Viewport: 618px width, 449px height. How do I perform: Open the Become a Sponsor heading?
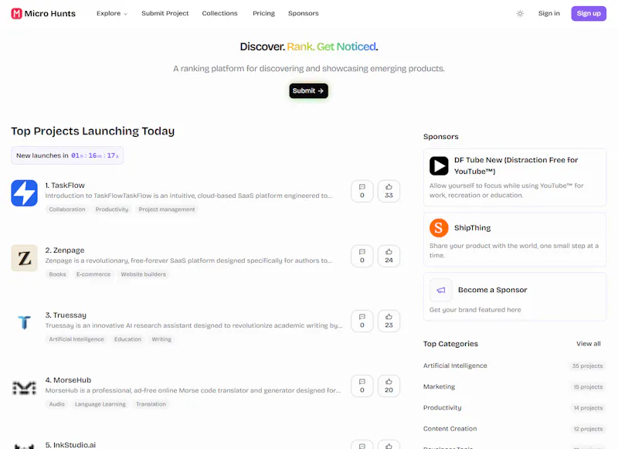(492, 290)
